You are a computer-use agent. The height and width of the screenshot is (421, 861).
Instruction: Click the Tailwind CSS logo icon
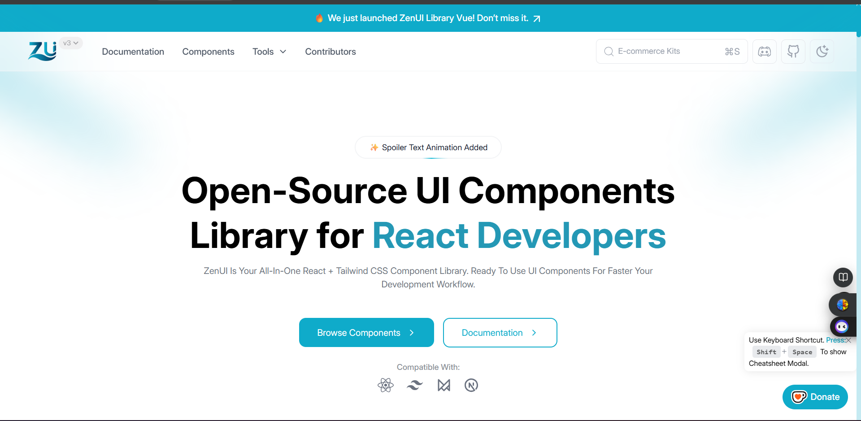pyautogui.click(x=414, y=385)
